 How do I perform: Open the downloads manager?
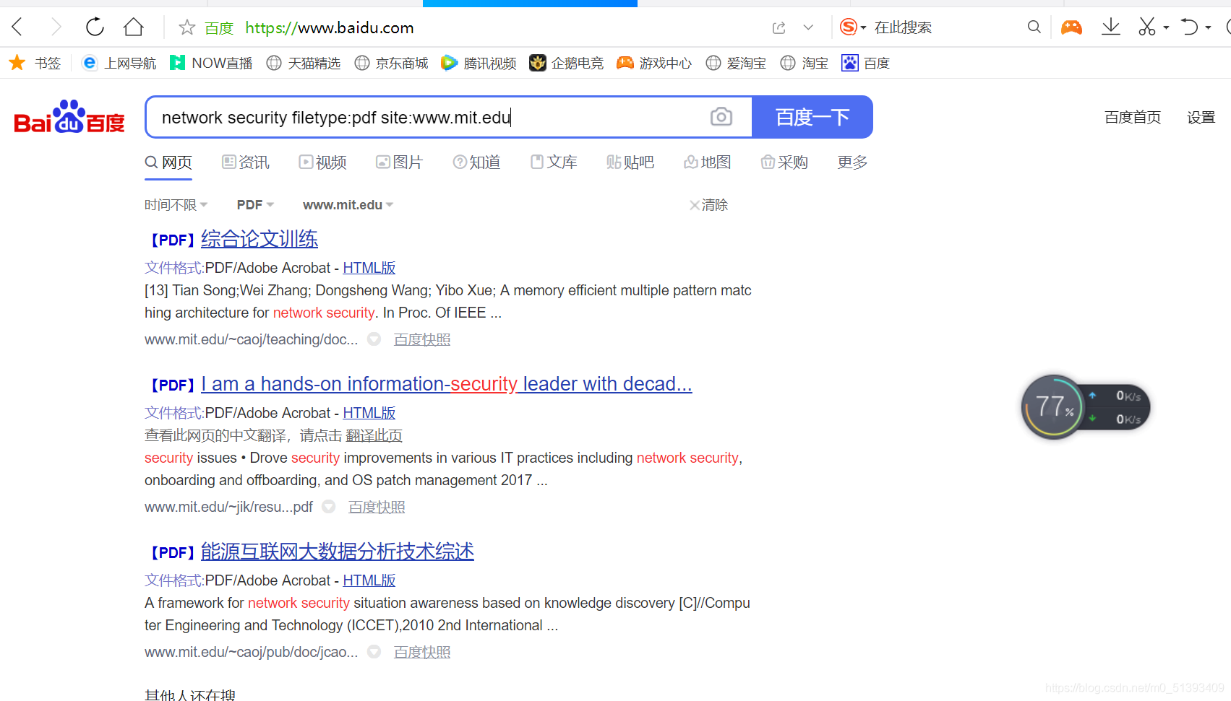click(x=1110, y=27)
